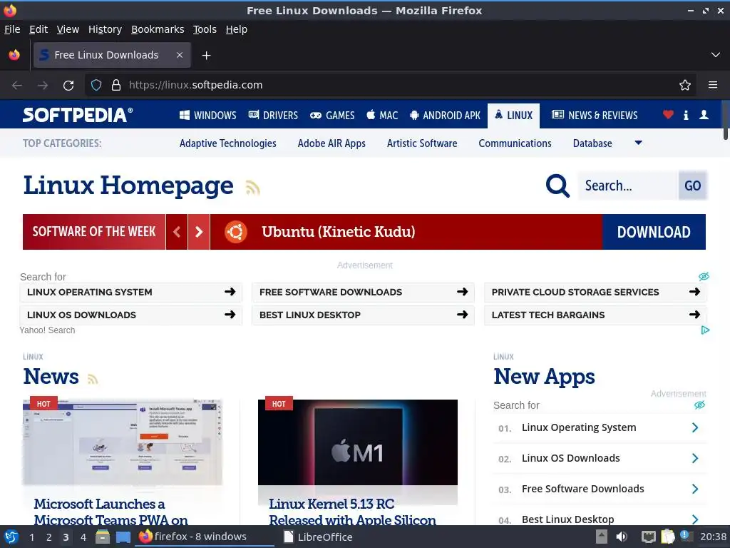This screenshot has height=548, width=730.
Task: Open the start menu icon in taskbar
Action: point(11,537)
